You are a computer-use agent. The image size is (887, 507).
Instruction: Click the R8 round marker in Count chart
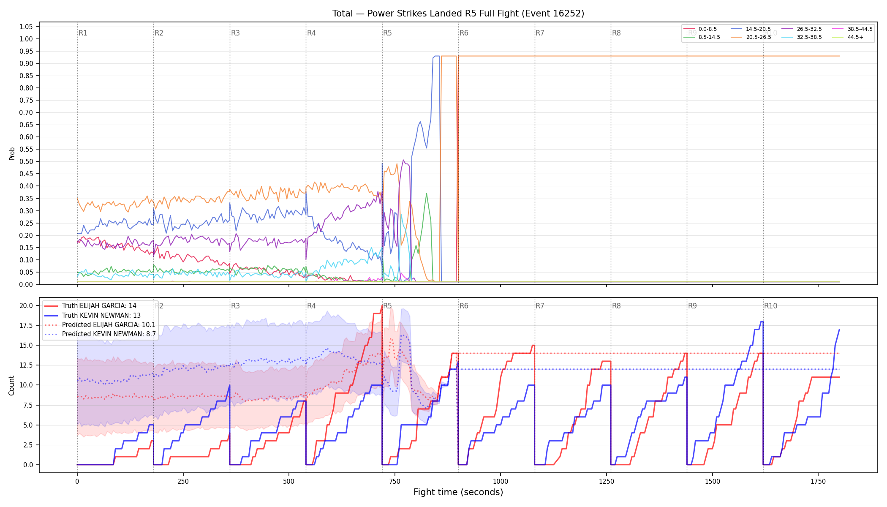pyautogui.click(x=616, y=306)
